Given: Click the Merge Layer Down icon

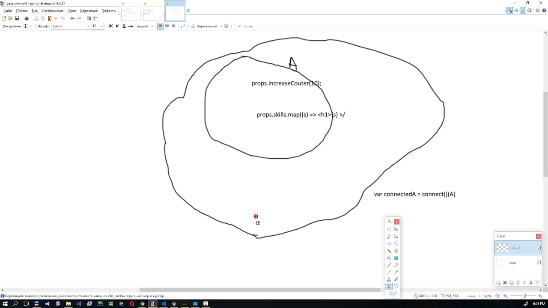Looking at the screenshot, I should (x=518, y=283).
